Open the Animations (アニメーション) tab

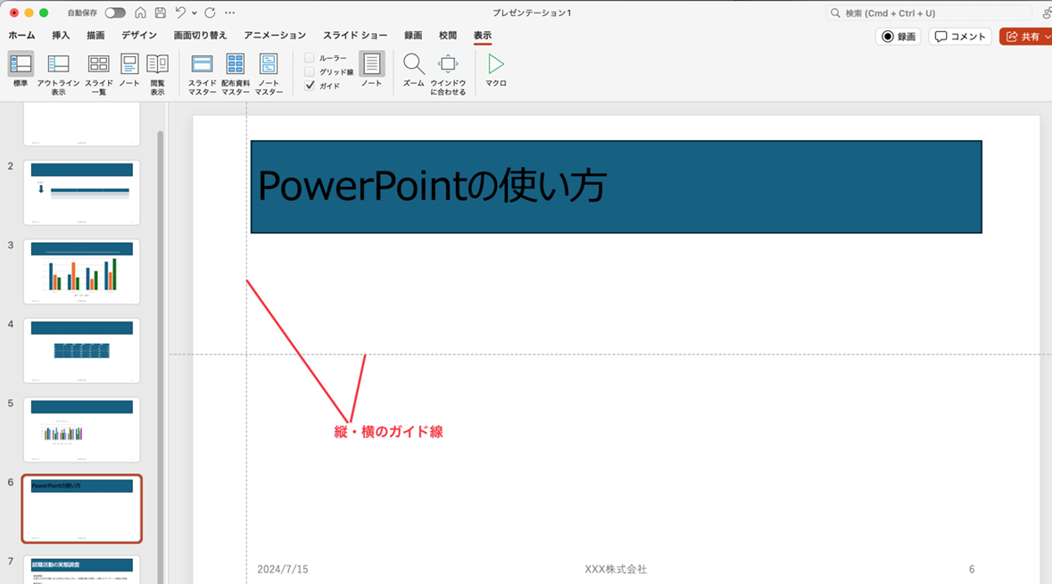point(275,36)
